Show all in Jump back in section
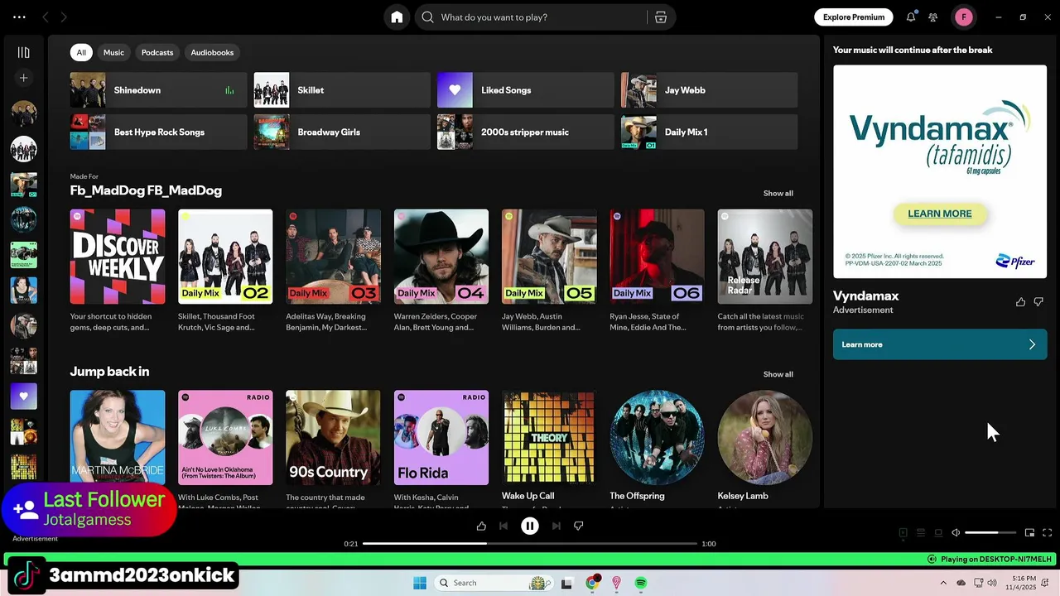 [x=778, y=374]
